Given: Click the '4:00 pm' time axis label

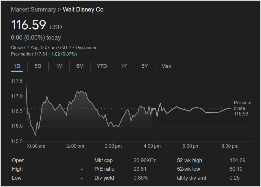Looking at the screenshot, I should [x=152, y=146].
